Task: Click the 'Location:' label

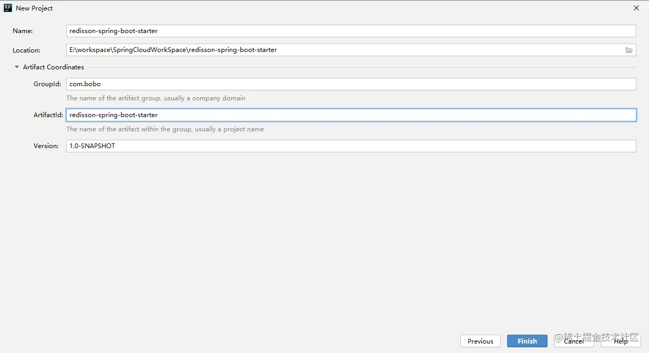Action: [x=26, y=50]
